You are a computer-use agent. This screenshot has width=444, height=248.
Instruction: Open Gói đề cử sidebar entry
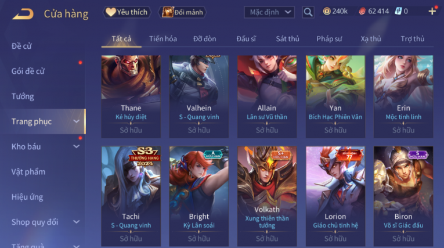(x=28, y=71)
